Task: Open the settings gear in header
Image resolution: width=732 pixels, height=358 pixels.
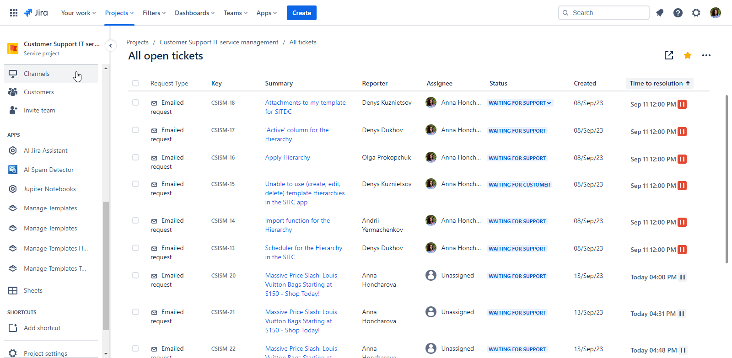Action: click(696, 13)
